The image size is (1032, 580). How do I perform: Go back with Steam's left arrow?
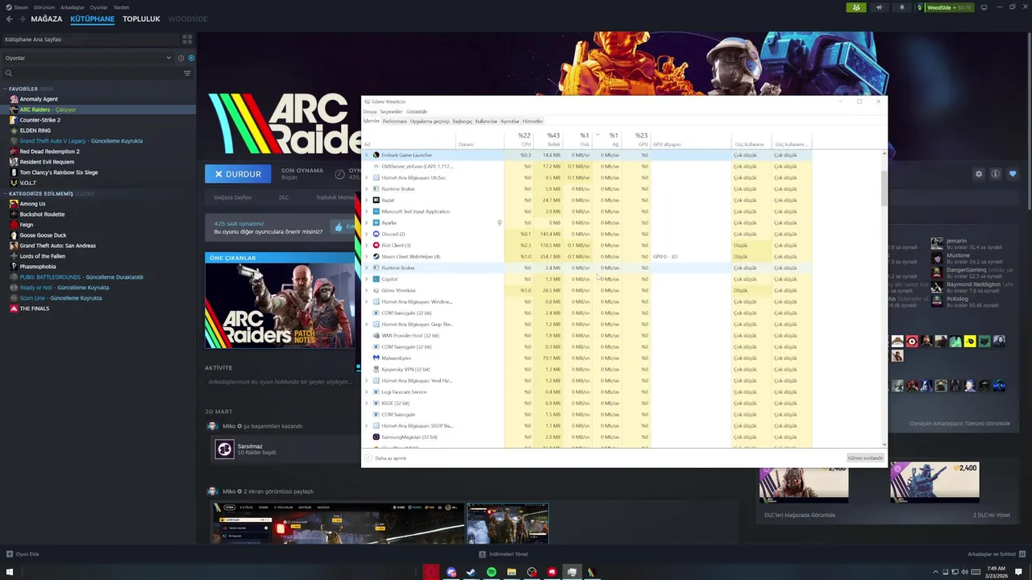10,19
